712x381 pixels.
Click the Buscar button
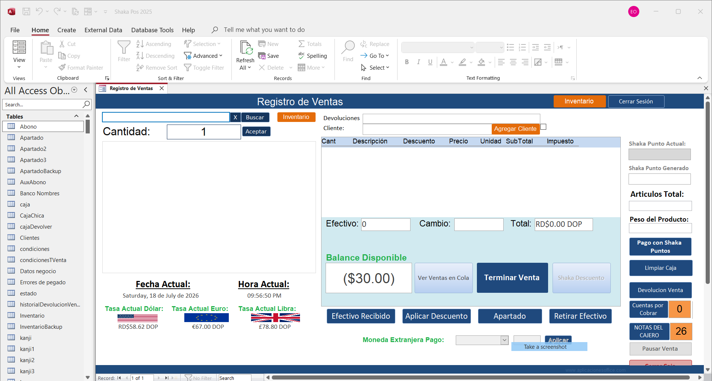tap(255, 117)
